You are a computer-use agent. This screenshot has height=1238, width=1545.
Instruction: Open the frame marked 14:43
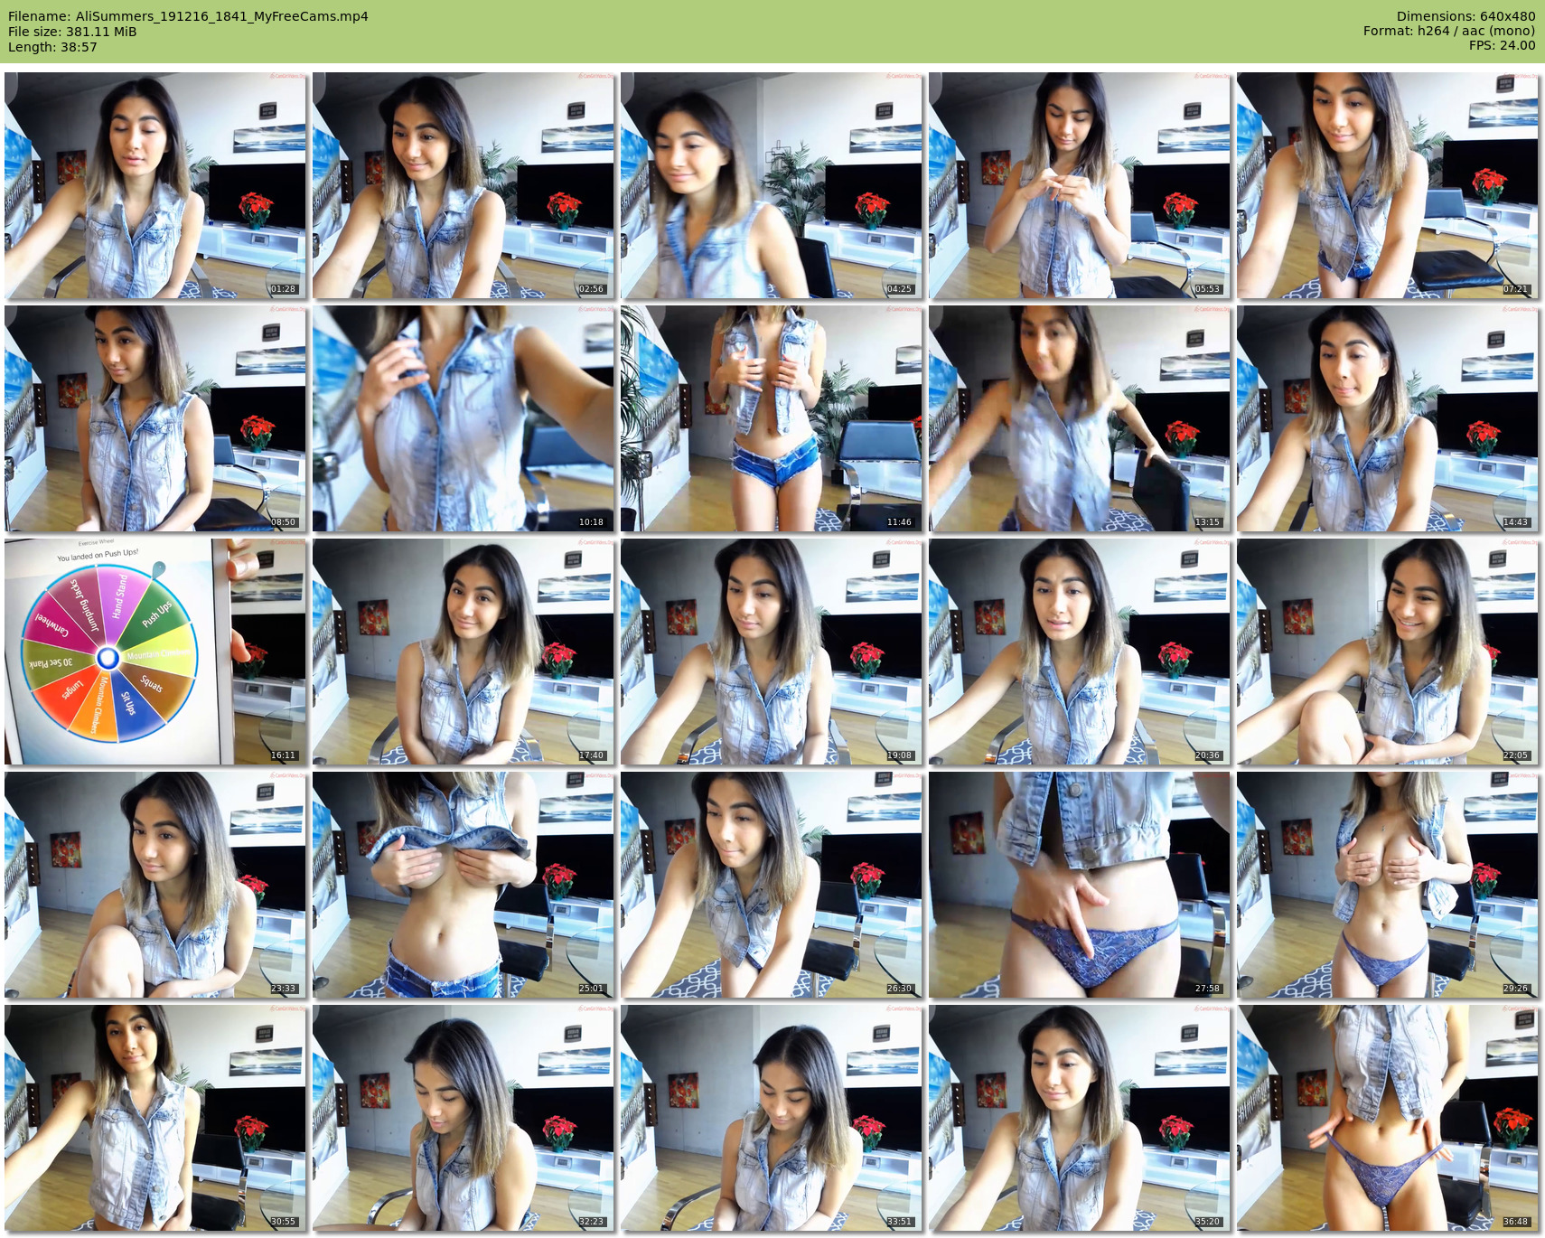click(x=1388, y=418)
